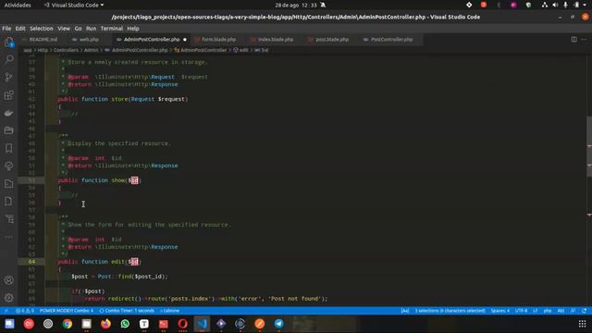Expand the Admin breadcrumb segment

(91, 50)
